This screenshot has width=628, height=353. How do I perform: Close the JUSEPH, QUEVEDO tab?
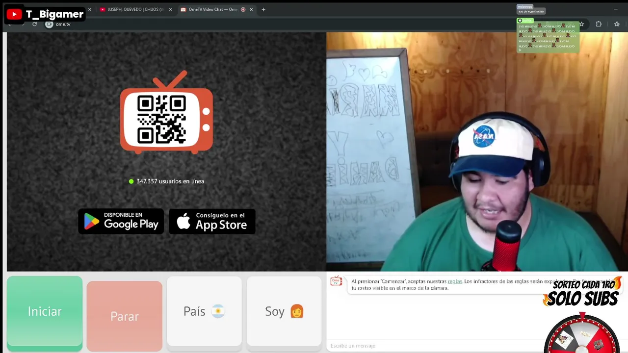[170, 9]
